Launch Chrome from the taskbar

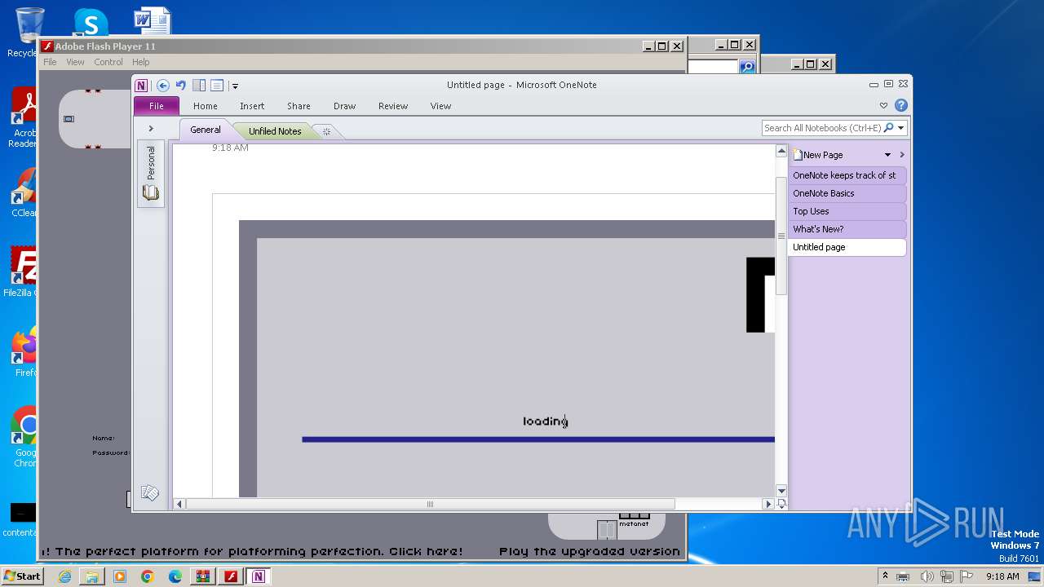[148, 576]
